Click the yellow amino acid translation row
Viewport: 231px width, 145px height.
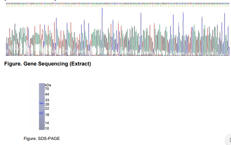pos(117,6)
